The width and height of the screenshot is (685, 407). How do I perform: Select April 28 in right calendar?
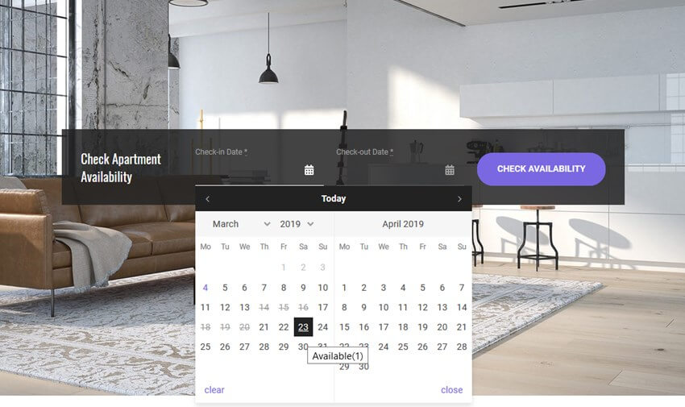462,347
